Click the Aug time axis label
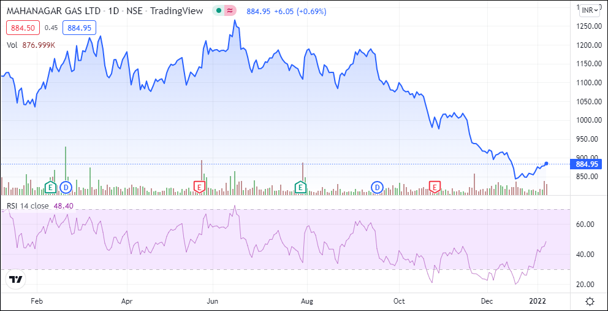This screenshot has height=311, width=608. (307, 301)
